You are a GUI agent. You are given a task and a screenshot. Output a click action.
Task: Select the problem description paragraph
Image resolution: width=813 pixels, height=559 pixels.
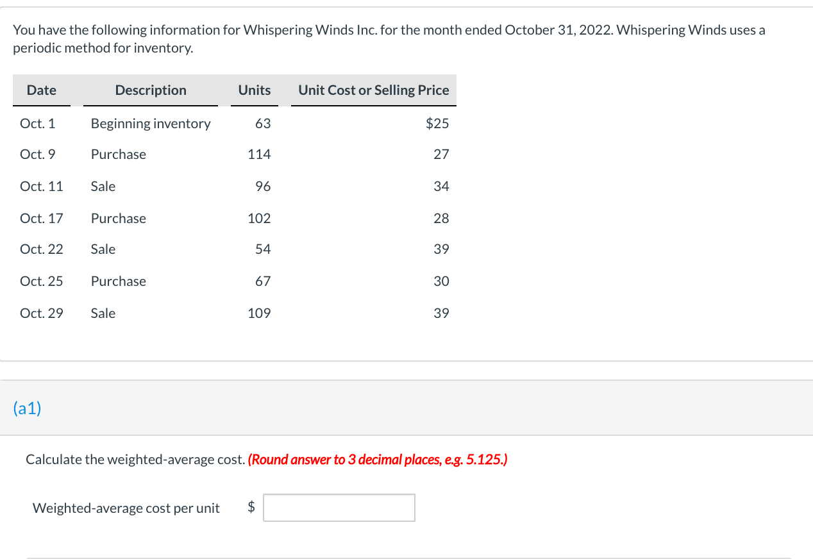click(x=389, y=38)
